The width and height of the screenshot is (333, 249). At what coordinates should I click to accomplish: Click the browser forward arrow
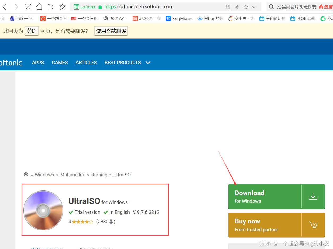(x=16, y=7)
